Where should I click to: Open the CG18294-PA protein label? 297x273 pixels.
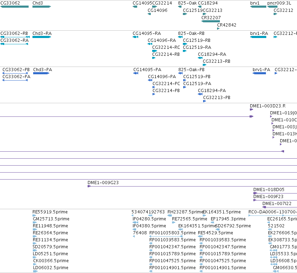coord(212,91)
